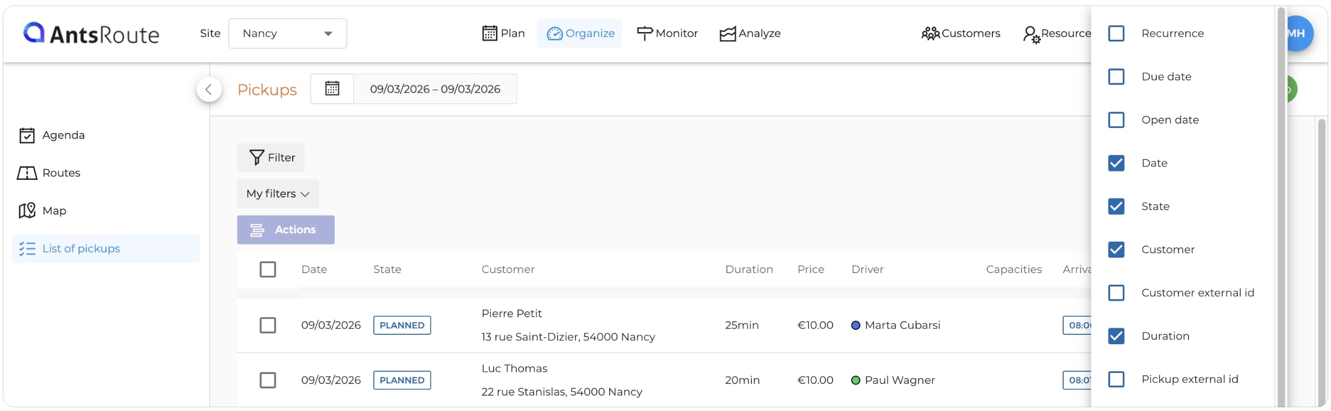The height and width of the screenshot is (411, 1331).
Task: Select the Pierre Petit pickup row checkbox
Action: click(268, 325)
